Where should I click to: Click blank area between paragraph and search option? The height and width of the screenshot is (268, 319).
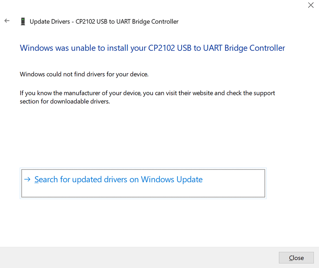coord(143,136)
